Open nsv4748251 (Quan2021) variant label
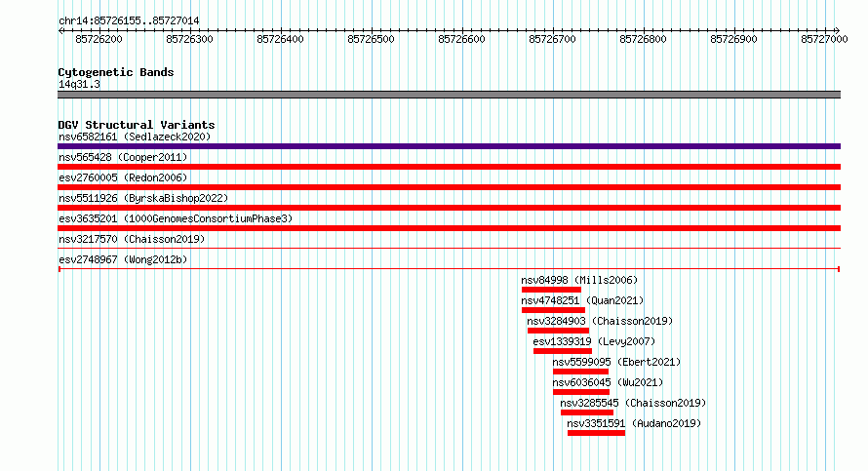This screenshot has height=471, width=868. [x=582, y=300]
